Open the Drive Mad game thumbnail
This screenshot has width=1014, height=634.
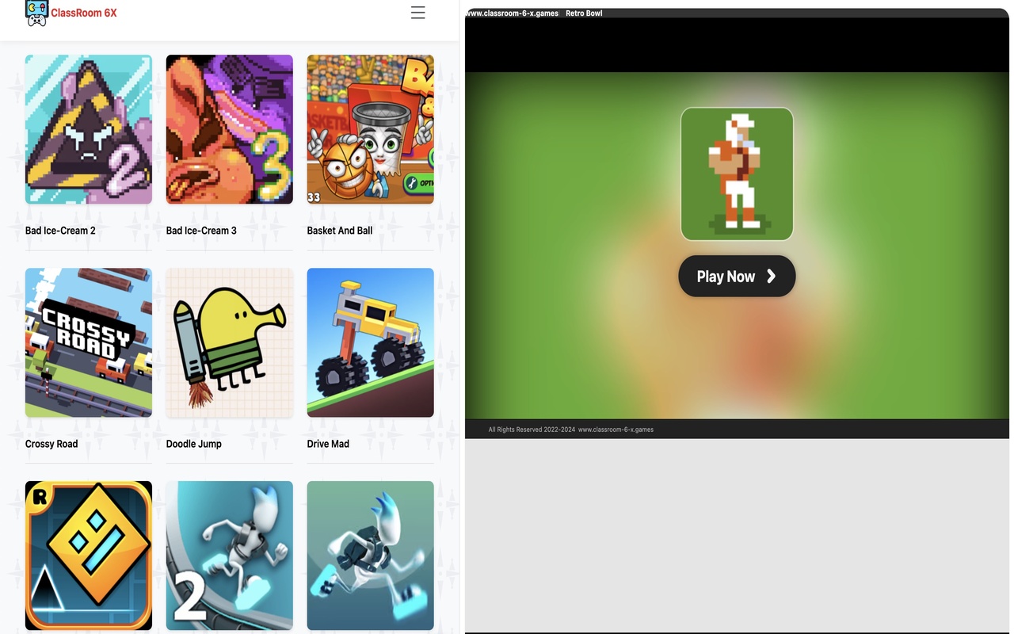[x=371, y=342]
